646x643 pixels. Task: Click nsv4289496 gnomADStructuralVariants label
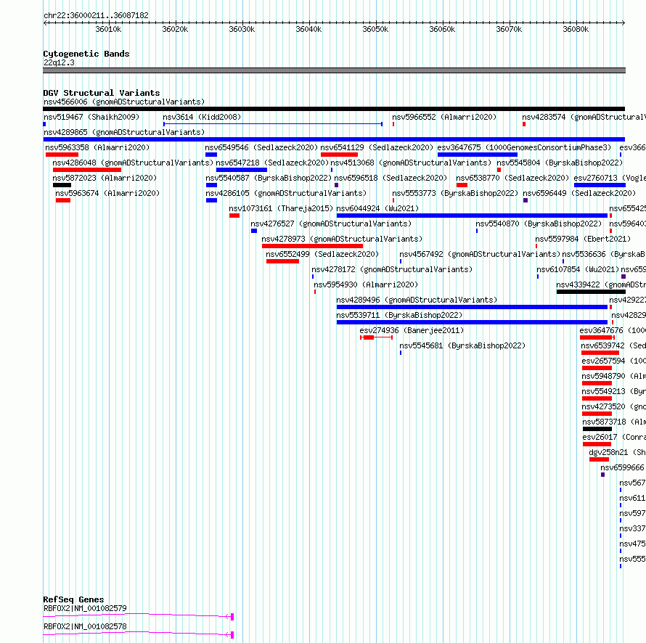pos(417,300)
